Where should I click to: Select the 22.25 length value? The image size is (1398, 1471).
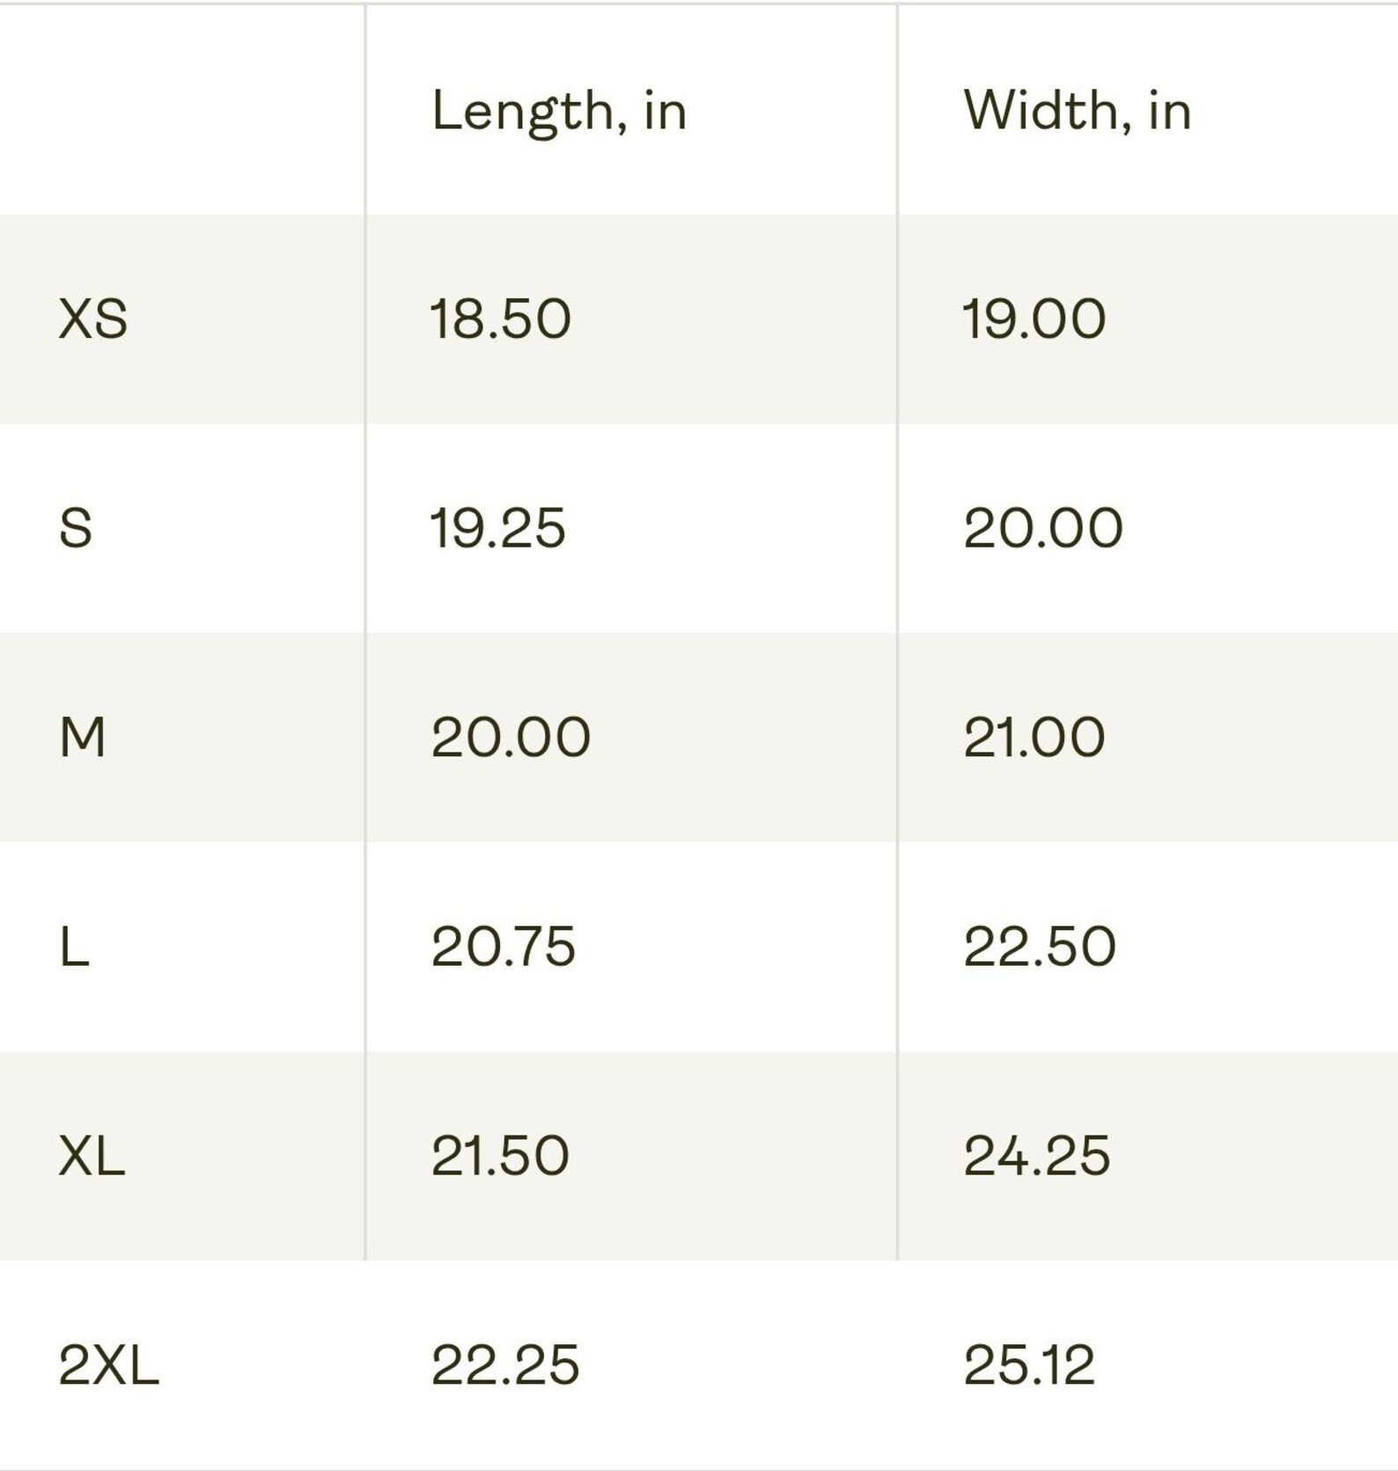click(x=505, y=1364)
